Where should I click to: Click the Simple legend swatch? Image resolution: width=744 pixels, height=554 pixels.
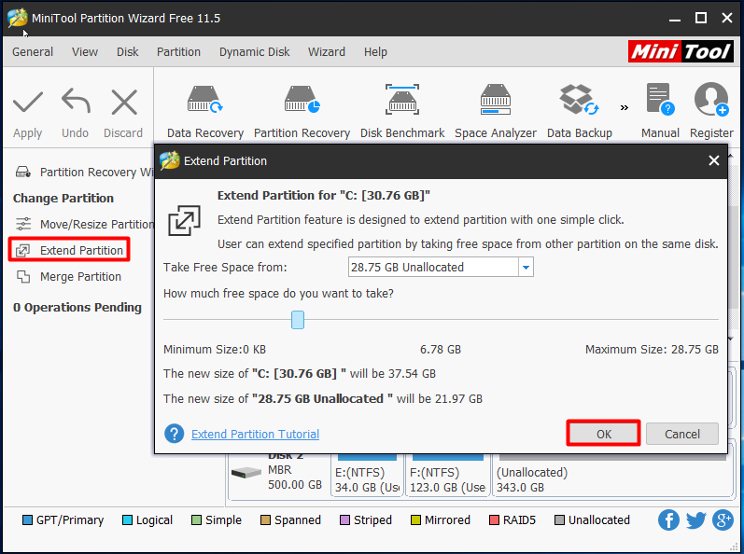tap(196, 519)
